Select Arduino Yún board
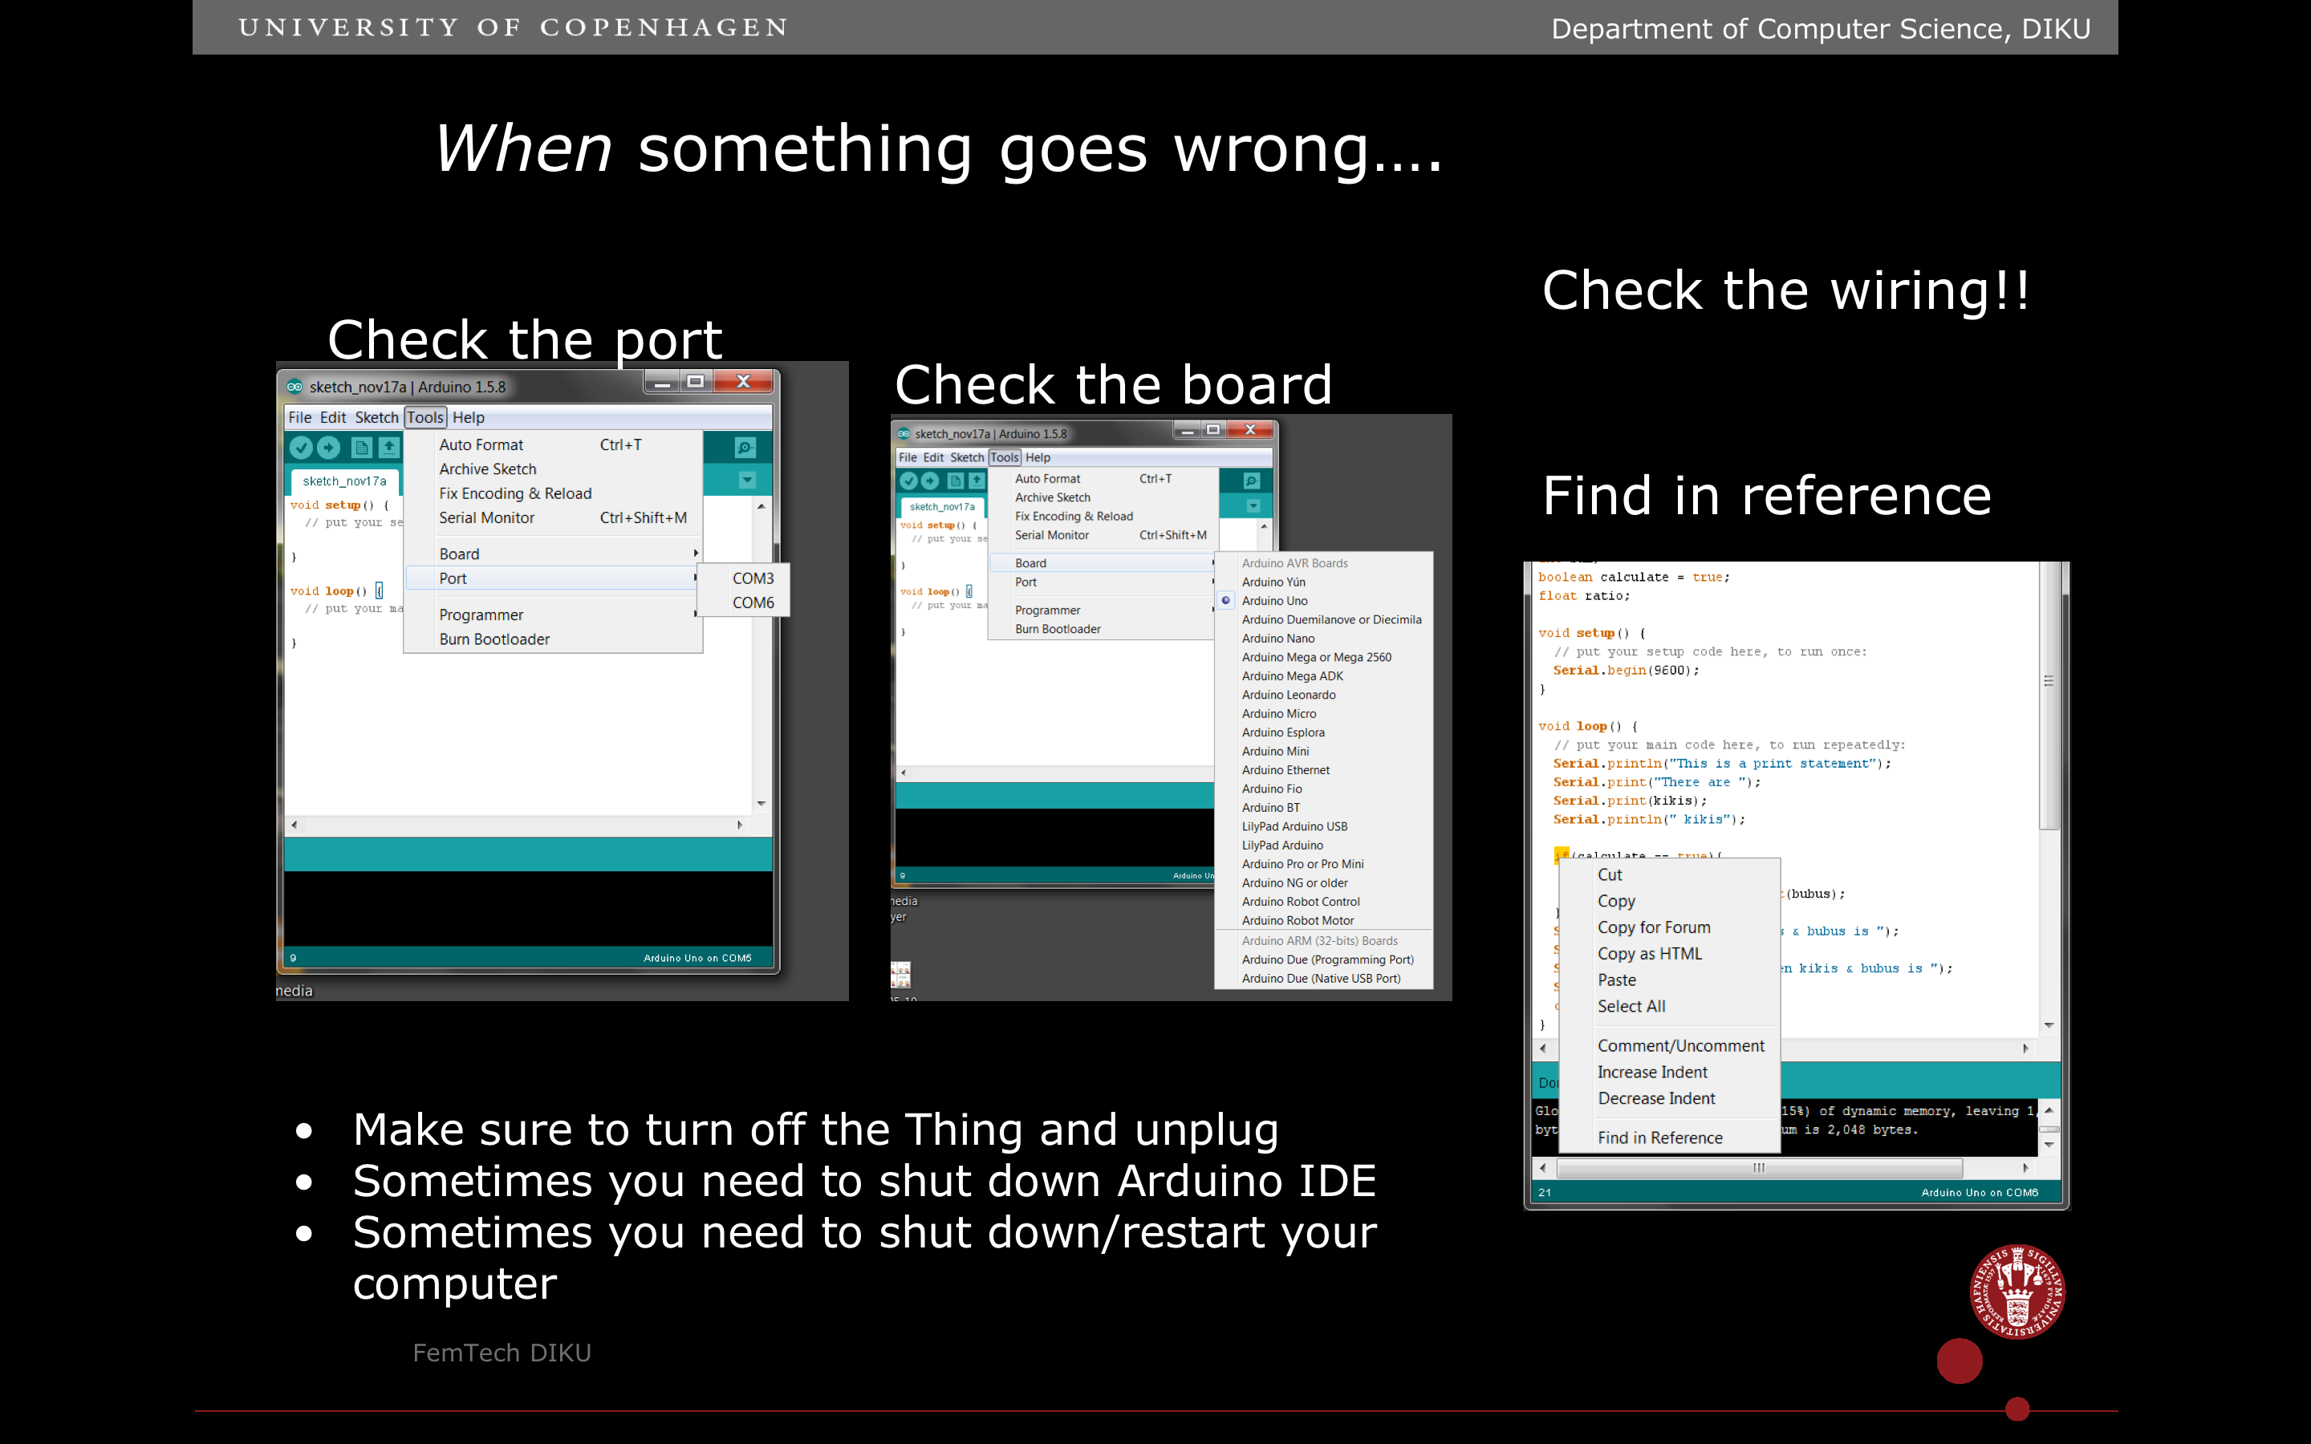This screenshot has height=1444, width=2311. pos(1323,582)
